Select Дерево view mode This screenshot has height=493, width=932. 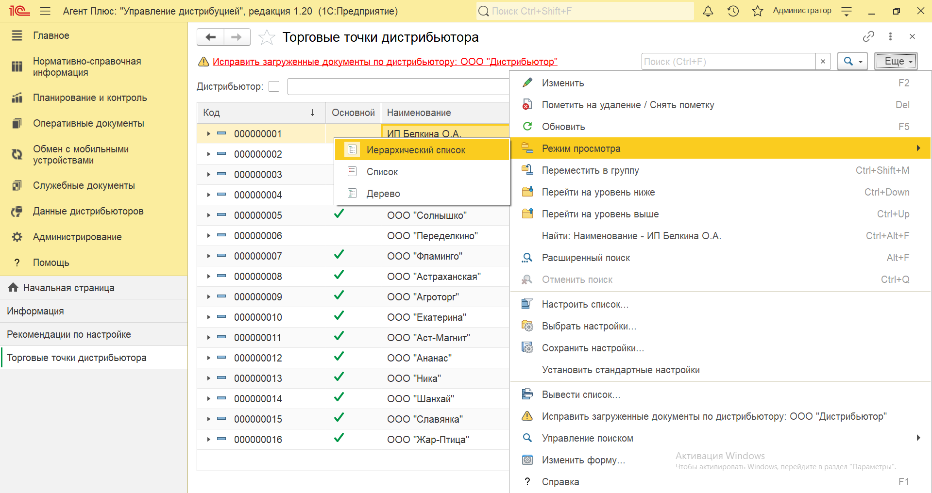(422, 194)
